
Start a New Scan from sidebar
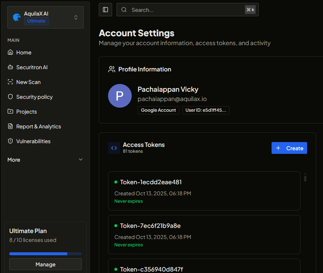coord(46,82)
